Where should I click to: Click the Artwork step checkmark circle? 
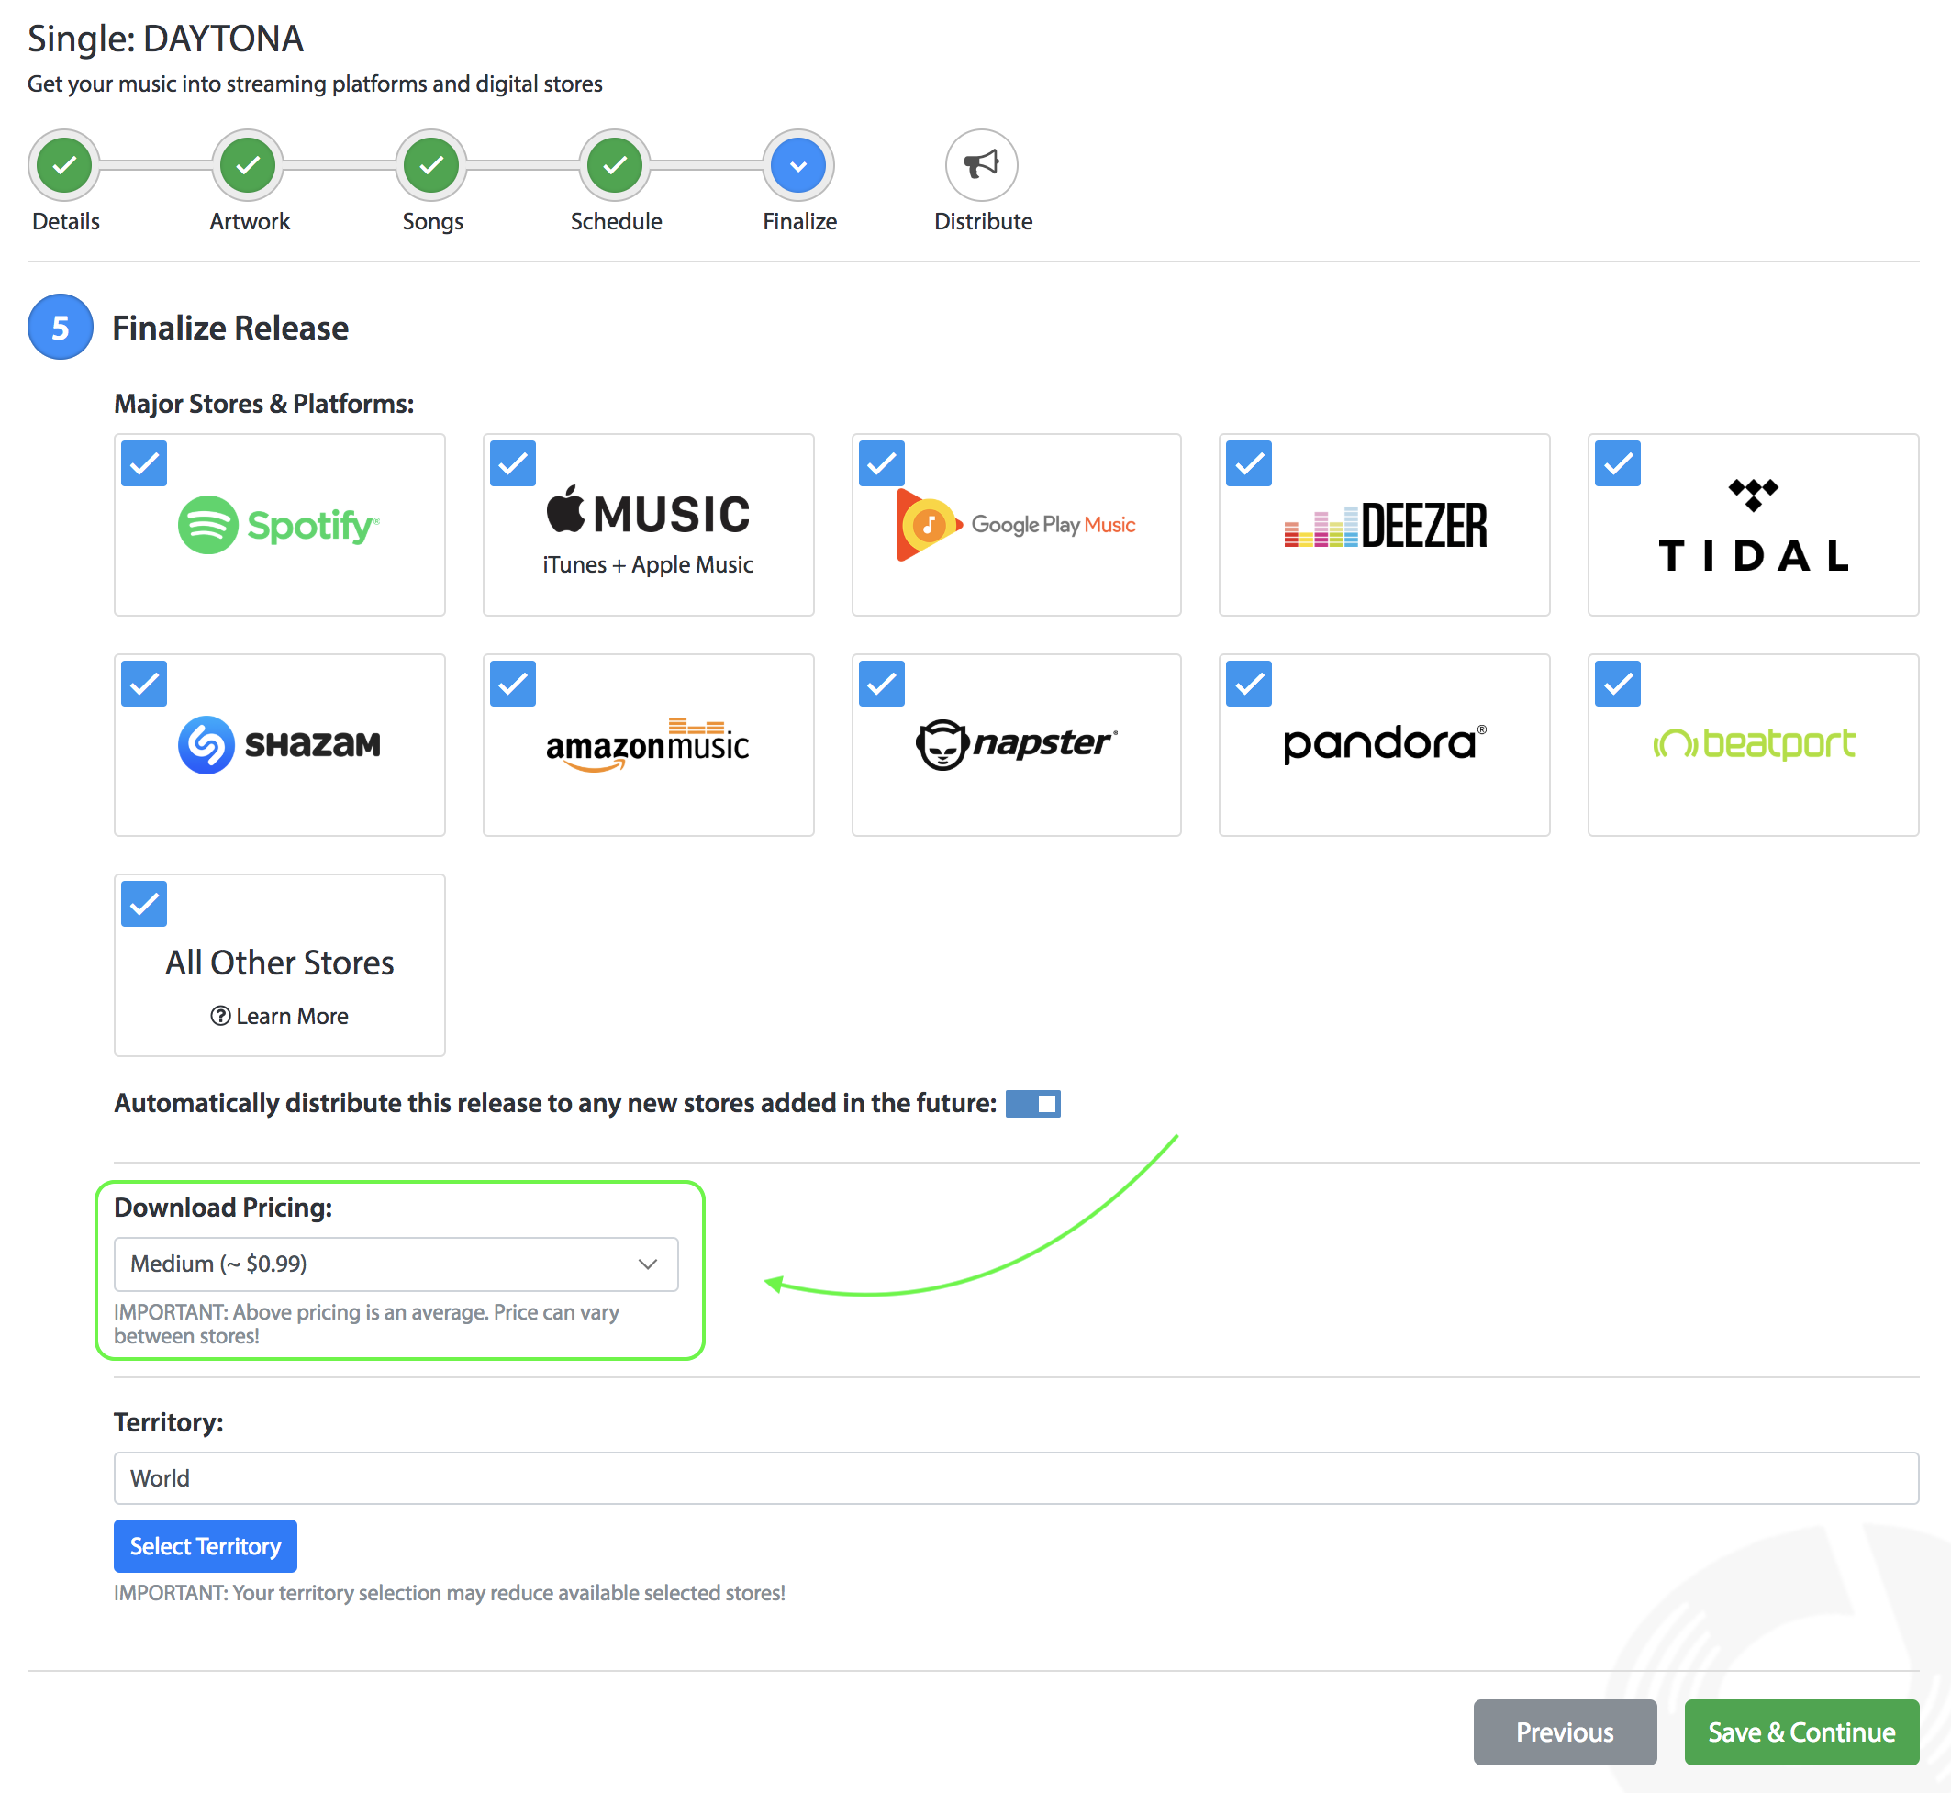pos(249,165)
